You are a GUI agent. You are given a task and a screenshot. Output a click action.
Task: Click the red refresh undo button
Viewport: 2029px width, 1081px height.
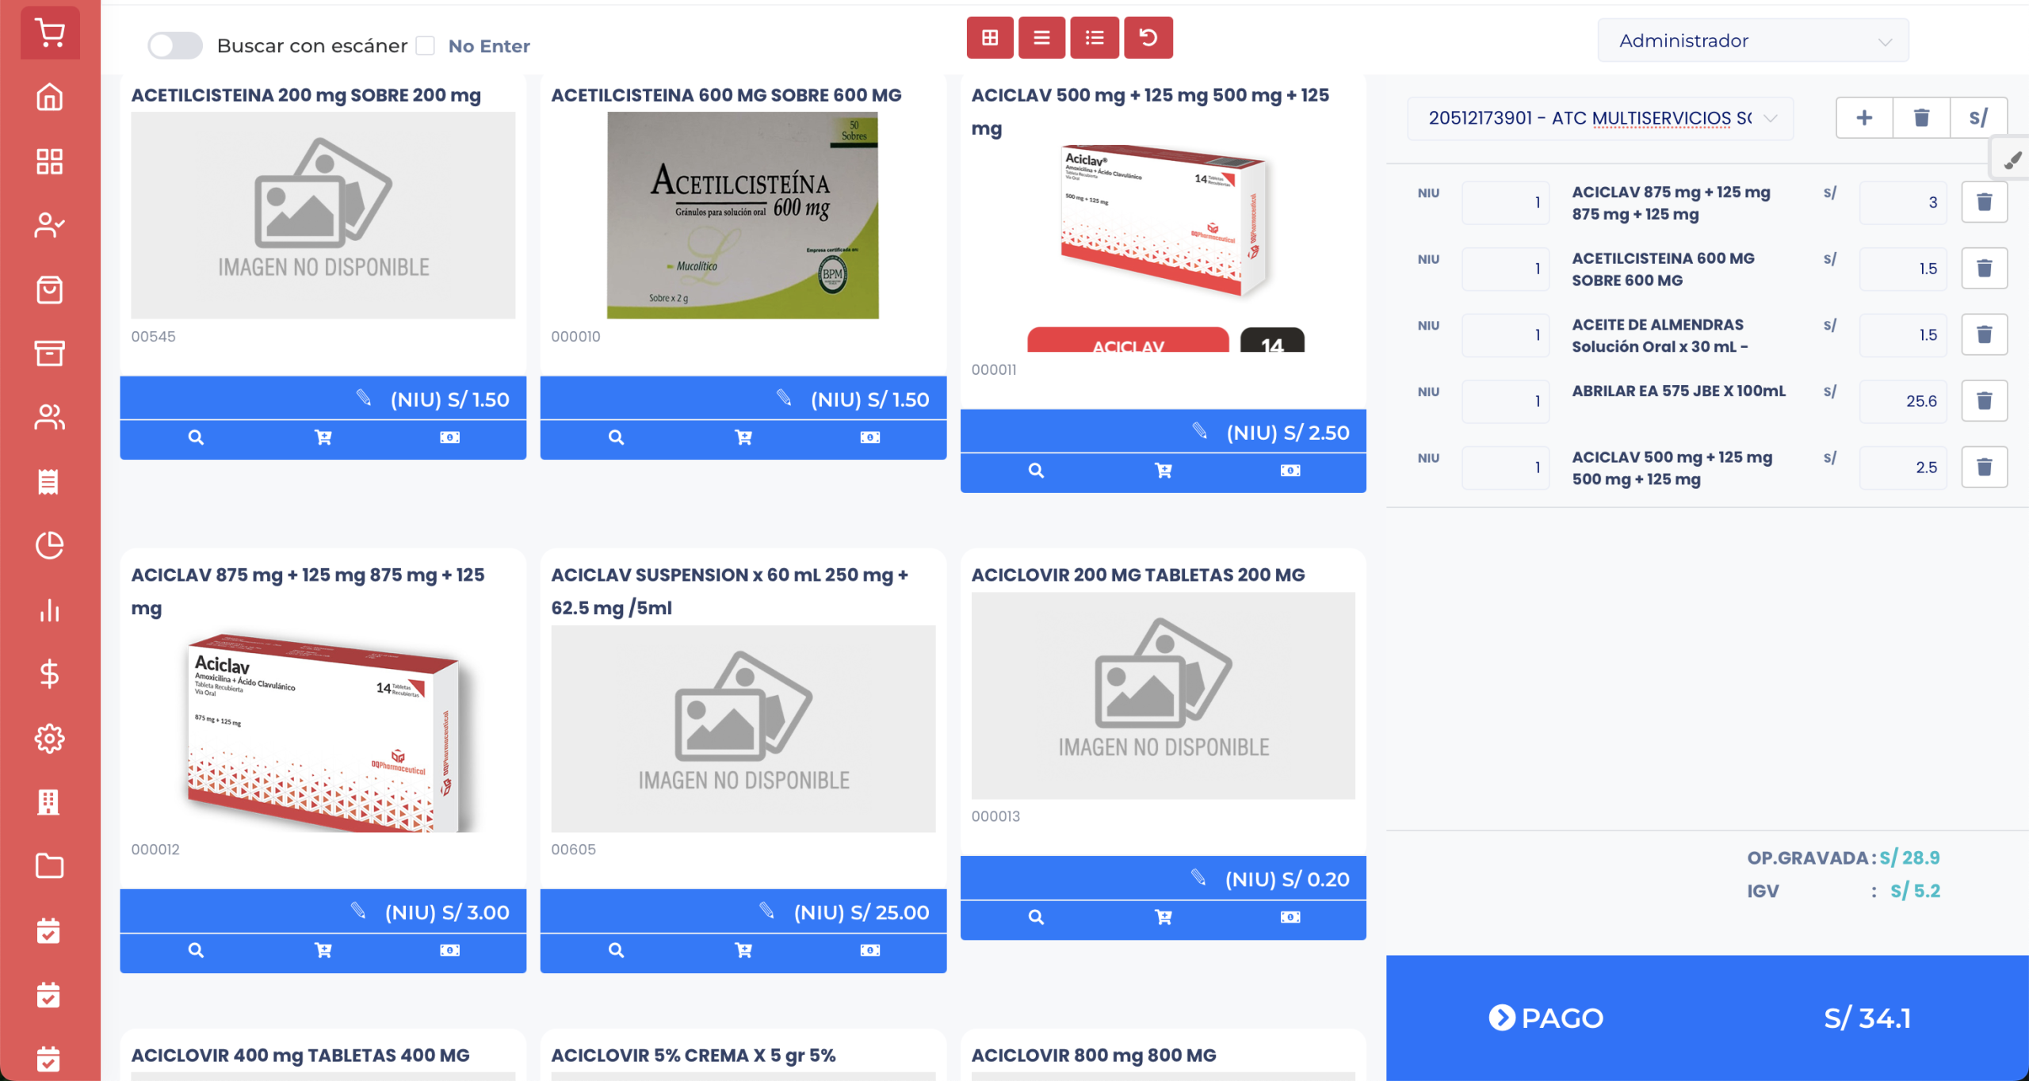point(1148,37)
